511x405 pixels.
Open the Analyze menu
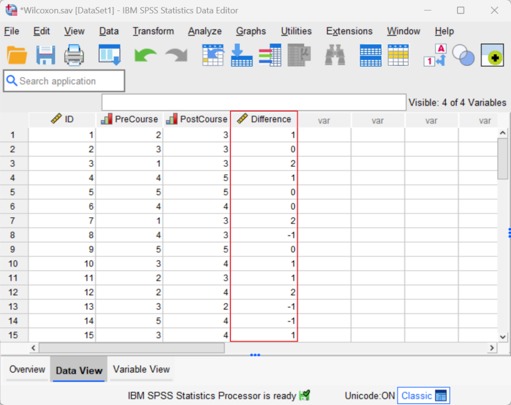[205, 31]
